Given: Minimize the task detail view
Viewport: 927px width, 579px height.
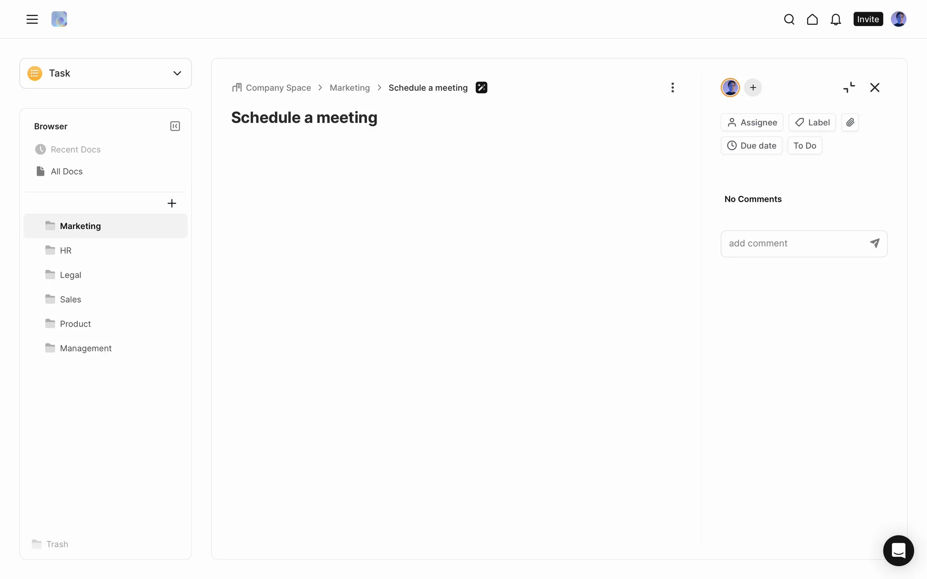Looking at the screenshot, I should click(x=849, y=88).
